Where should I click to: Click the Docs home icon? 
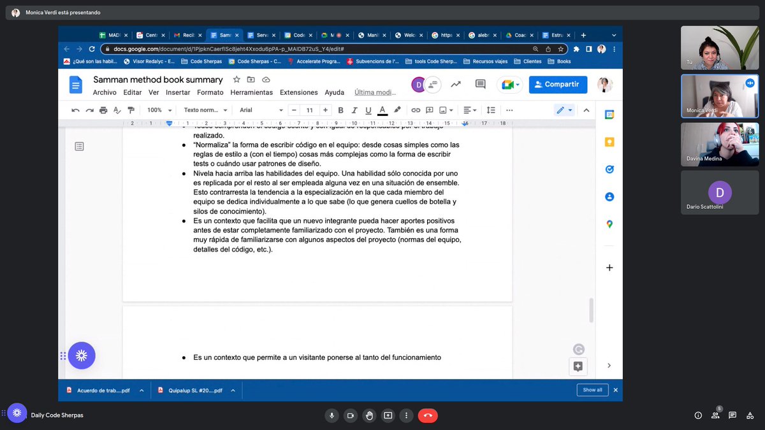click(x=76, y=85)
